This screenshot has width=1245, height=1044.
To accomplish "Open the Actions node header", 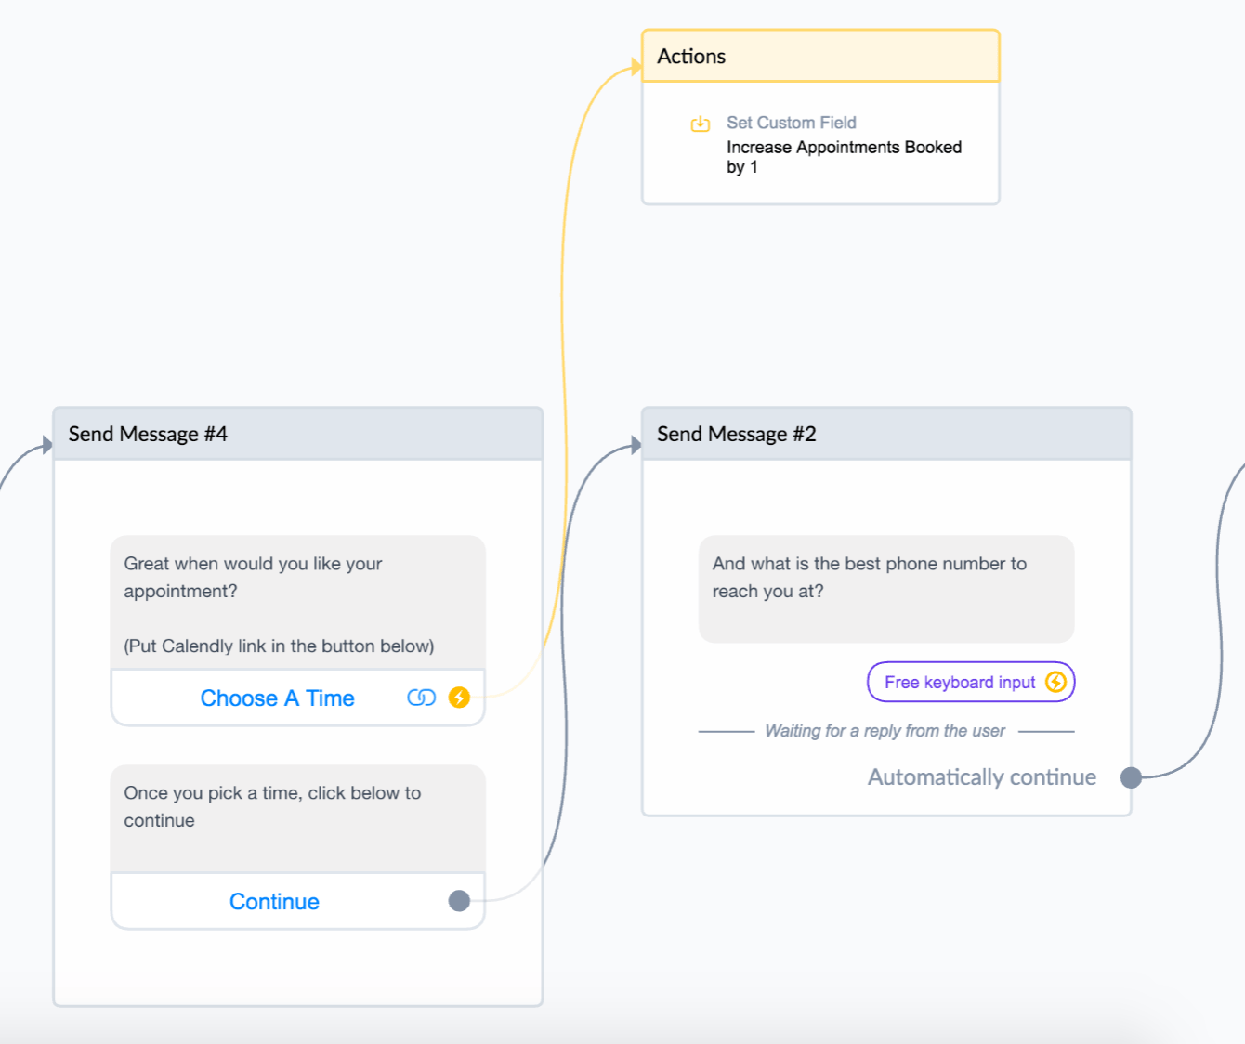I will click(820, 56).
